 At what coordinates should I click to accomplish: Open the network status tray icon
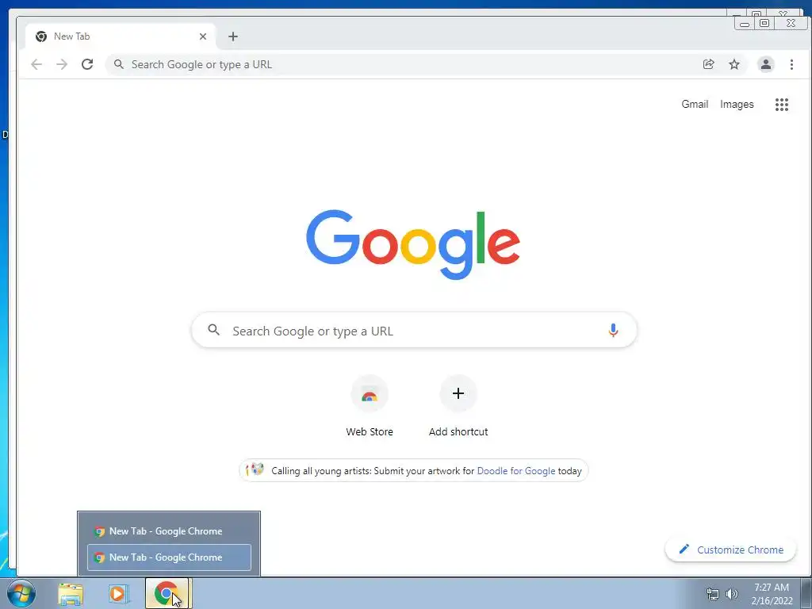(x=713, y=595)
